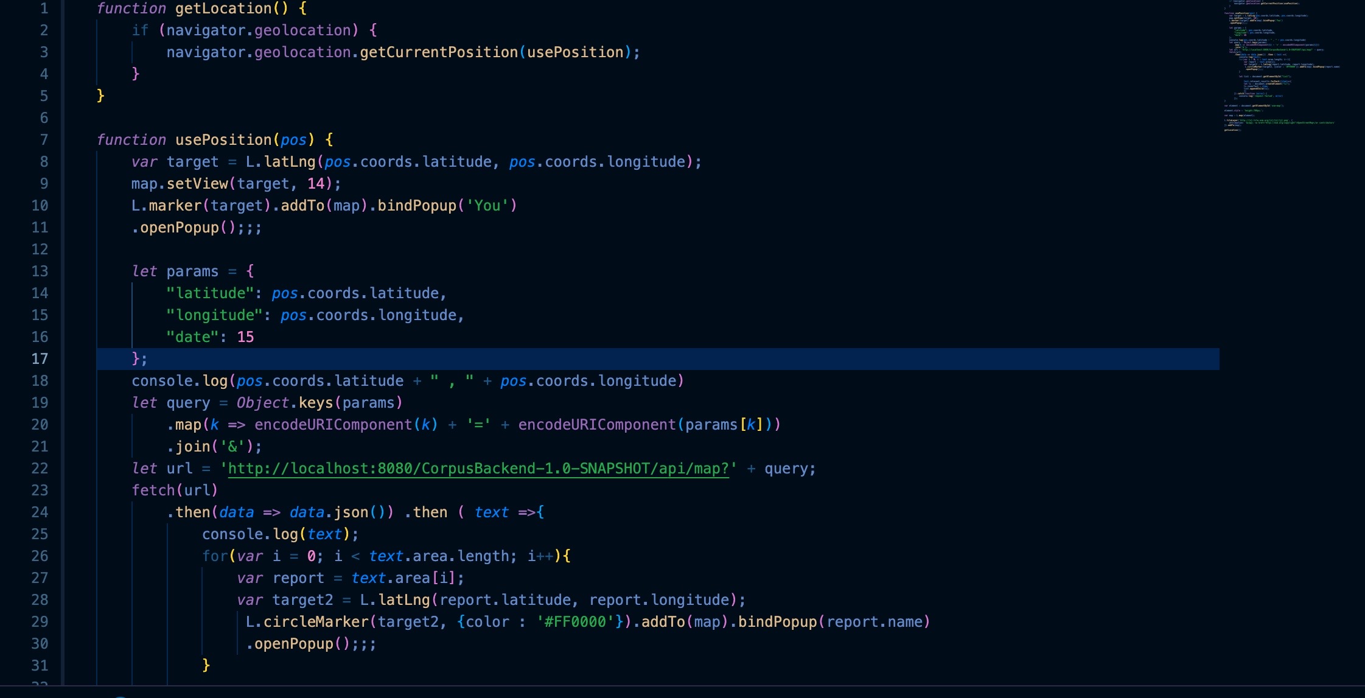Click the localhost CorpusBackend URL link

click(x=478, y=469)
